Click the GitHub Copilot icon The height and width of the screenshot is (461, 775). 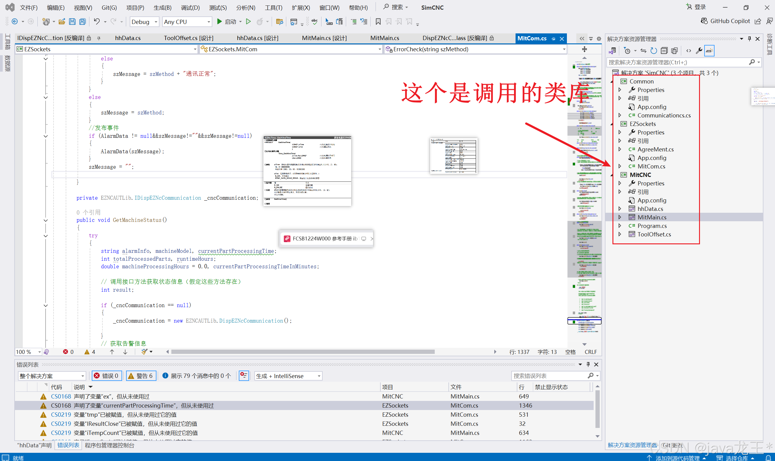704,21
